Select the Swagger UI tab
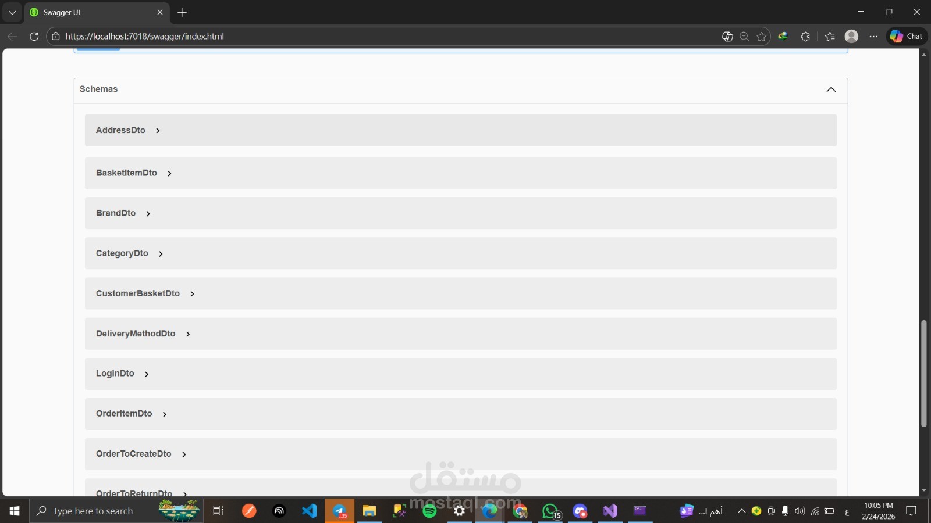Image resolution: width=931 pixels, height=523 pixels. [97, 12]
